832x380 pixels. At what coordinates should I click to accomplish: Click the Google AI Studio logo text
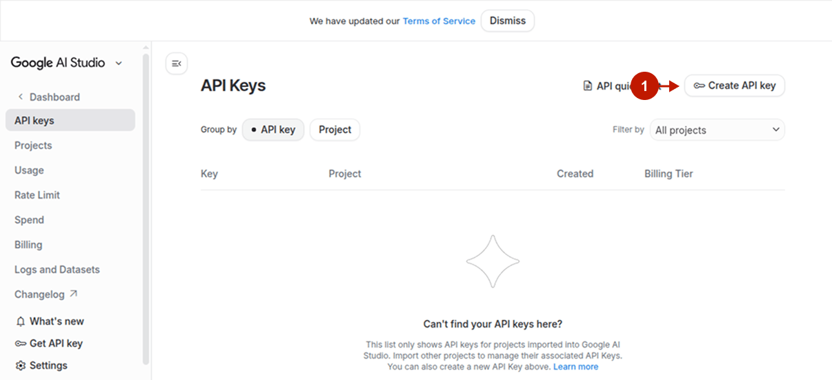pyautogui.click(x=58, y=63)
